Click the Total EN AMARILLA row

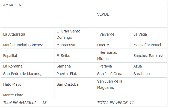click(25, 103)
